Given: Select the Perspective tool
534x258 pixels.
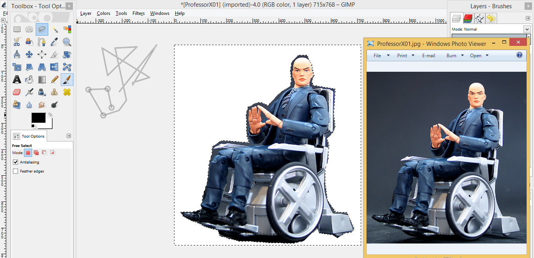Looking at the screenshot, I should [42, 67].
